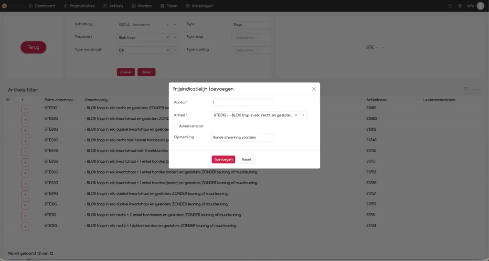Toggle the select-all checkbox in table header
Viewport: 489px width, 261px height.
point(15,100)
